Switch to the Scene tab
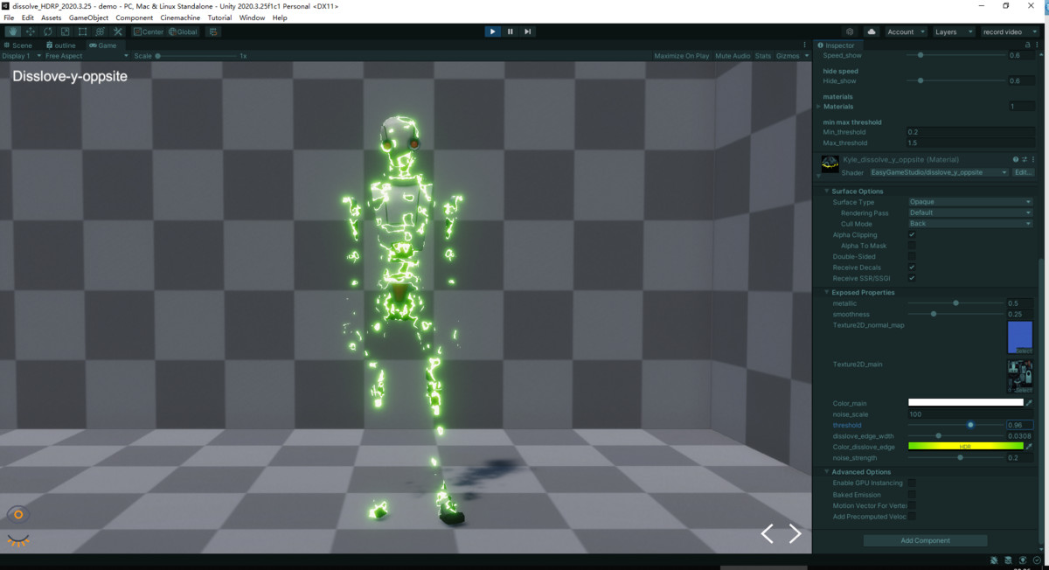This screenshot has width=1049, height=570. (x=18, y=45)
